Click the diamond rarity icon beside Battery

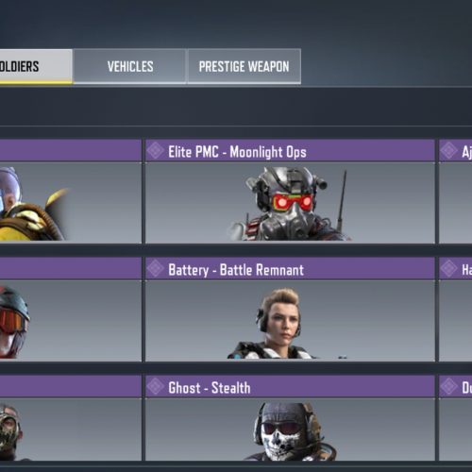point(156,268)
